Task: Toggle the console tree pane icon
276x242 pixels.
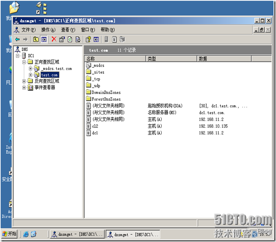Action: click(x=44, y=39)
